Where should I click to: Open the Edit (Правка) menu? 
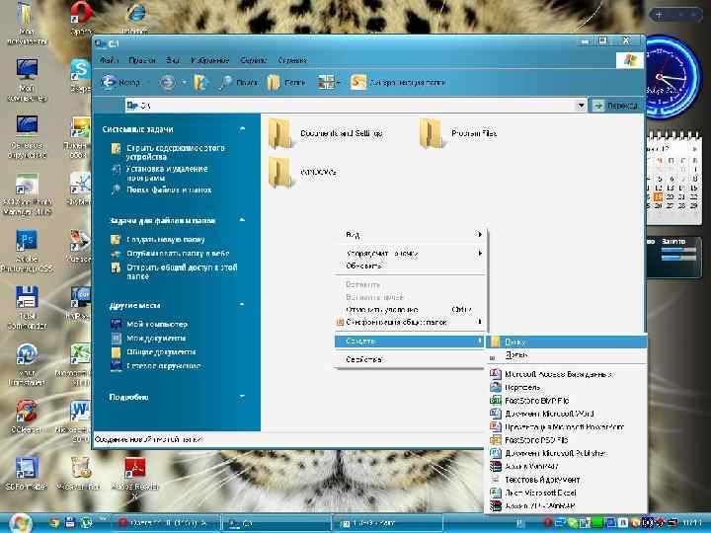(142, 60)
